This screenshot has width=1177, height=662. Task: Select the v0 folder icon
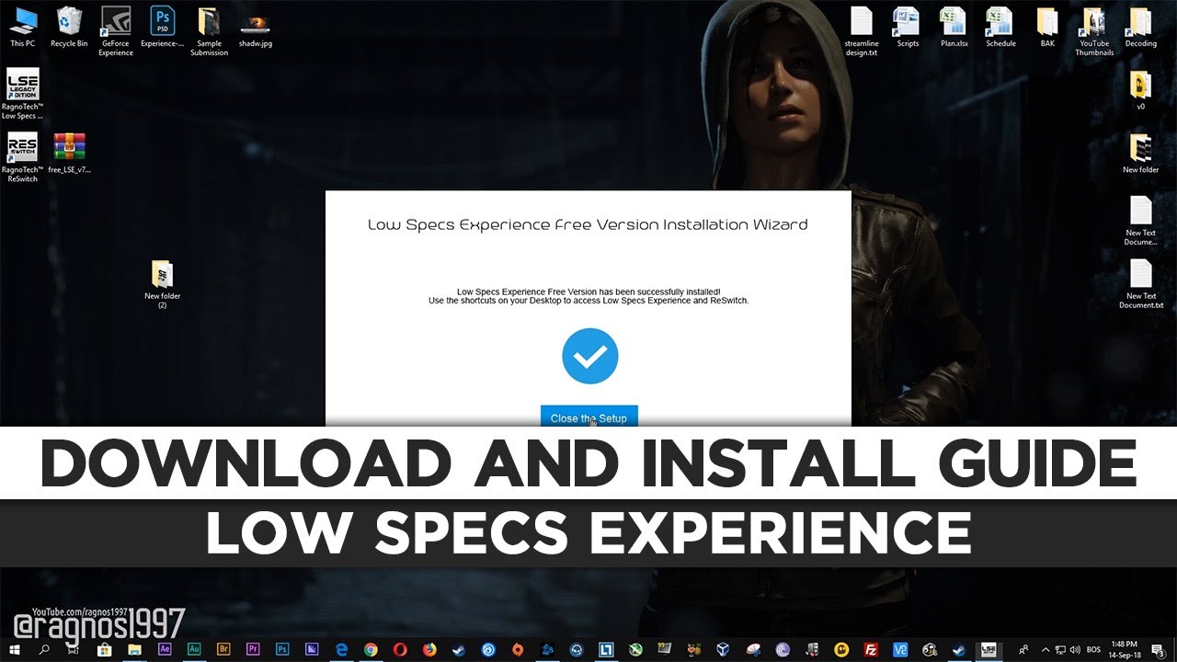(x=1141, y=89)
